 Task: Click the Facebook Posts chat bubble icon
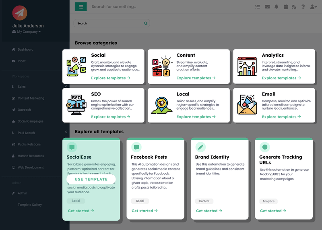pyautogui.click(x=136, y=147)
